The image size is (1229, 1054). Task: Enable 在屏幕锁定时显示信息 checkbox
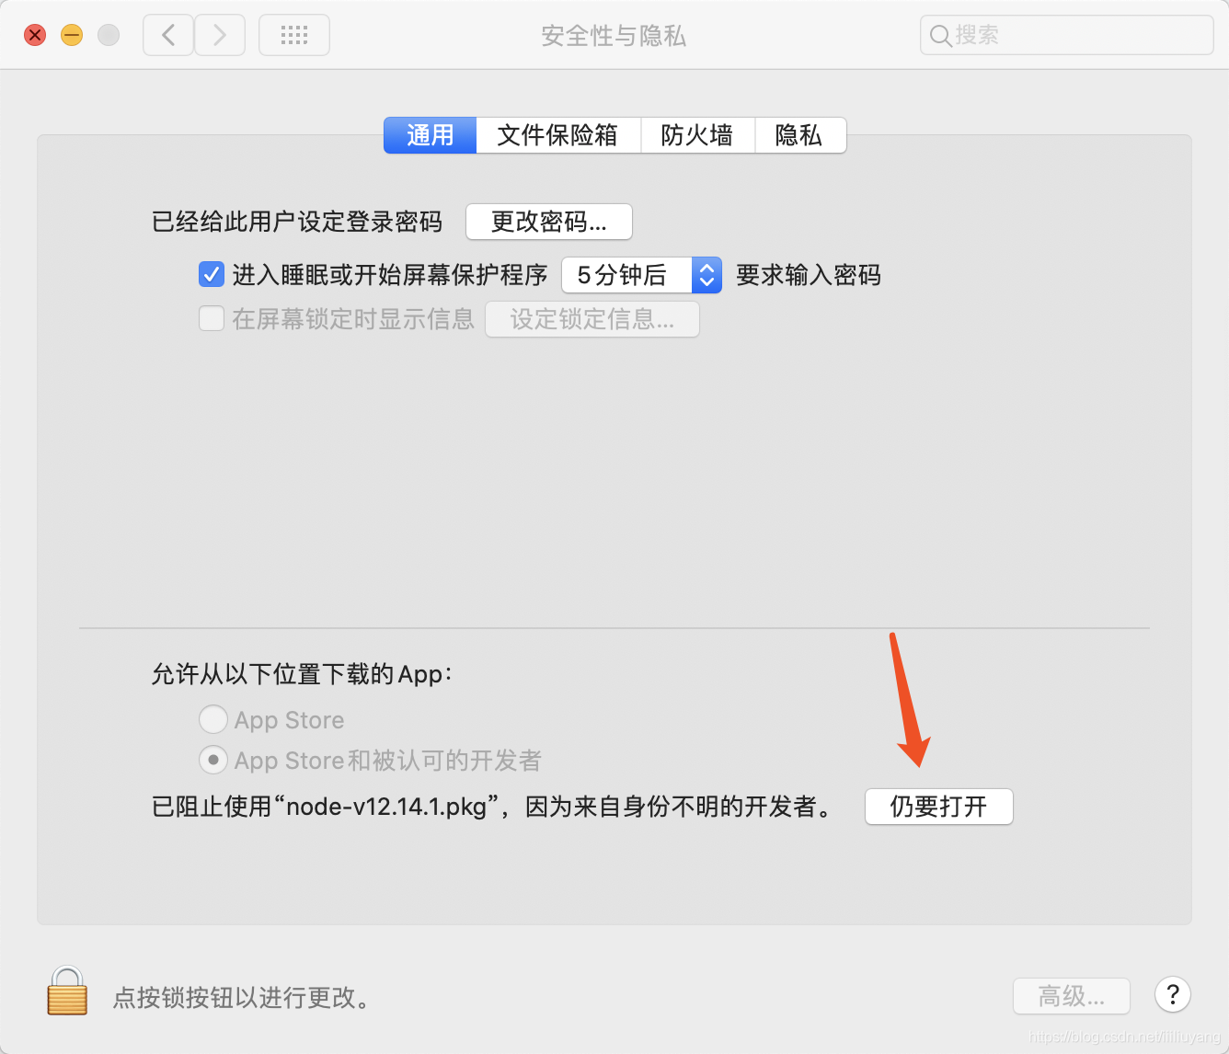point(212,319)
